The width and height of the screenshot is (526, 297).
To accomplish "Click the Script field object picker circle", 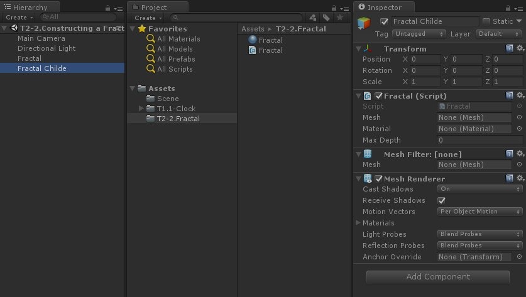I will pos(519,106).
